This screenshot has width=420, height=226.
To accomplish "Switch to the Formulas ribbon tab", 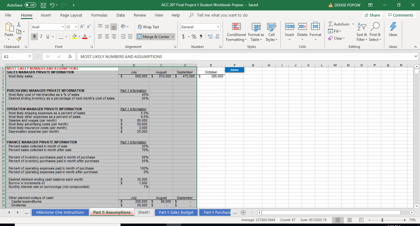I will 99,15.
